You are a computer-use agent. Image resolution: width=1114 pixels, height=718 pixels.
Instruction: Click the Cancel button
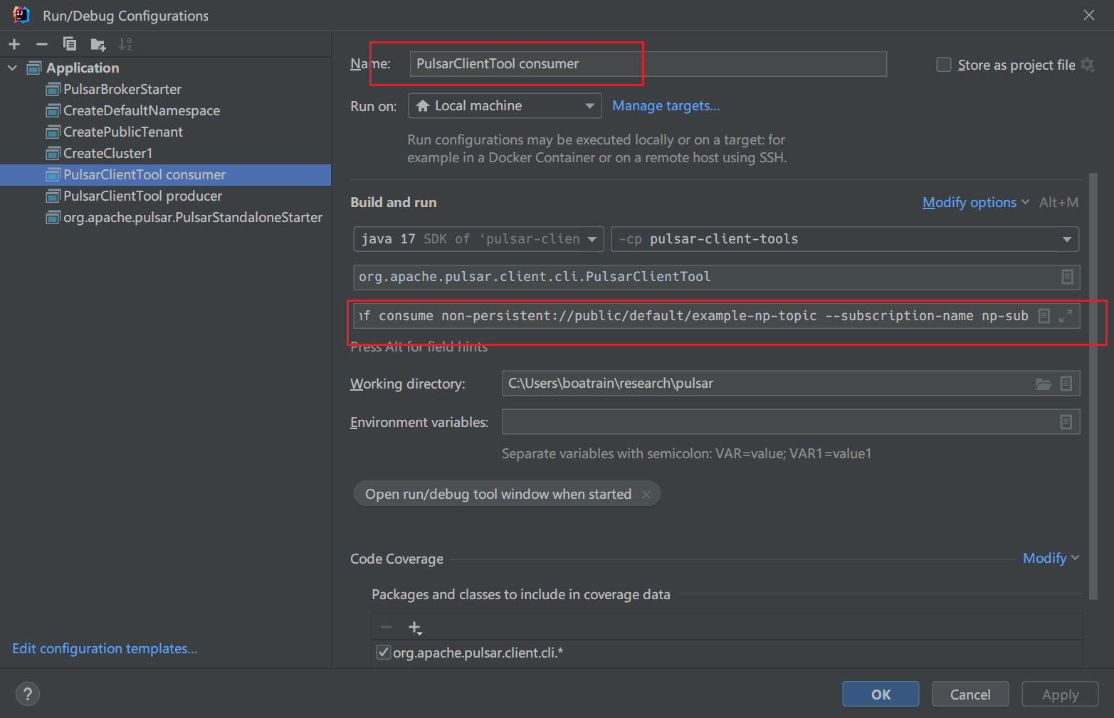click(x=970, y=694)
